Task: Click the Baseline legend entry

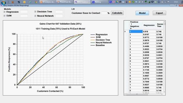Action: [x=98, y=45]
